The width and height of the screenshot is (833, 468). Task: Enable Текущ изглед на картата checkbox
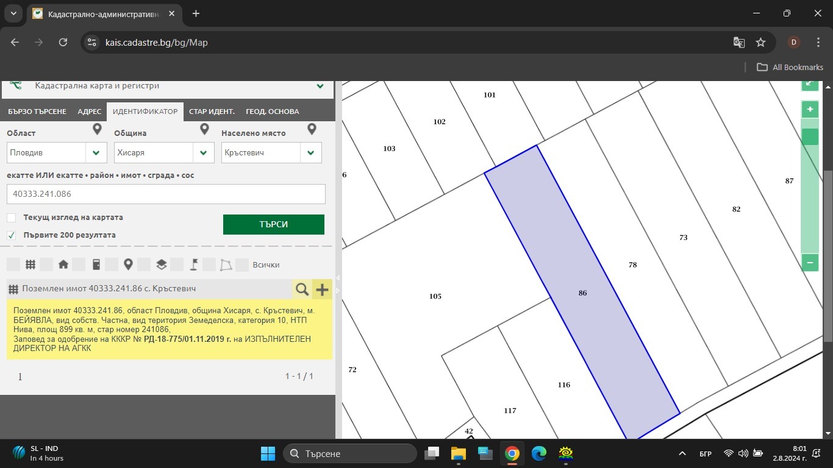[x=11, y=218]
